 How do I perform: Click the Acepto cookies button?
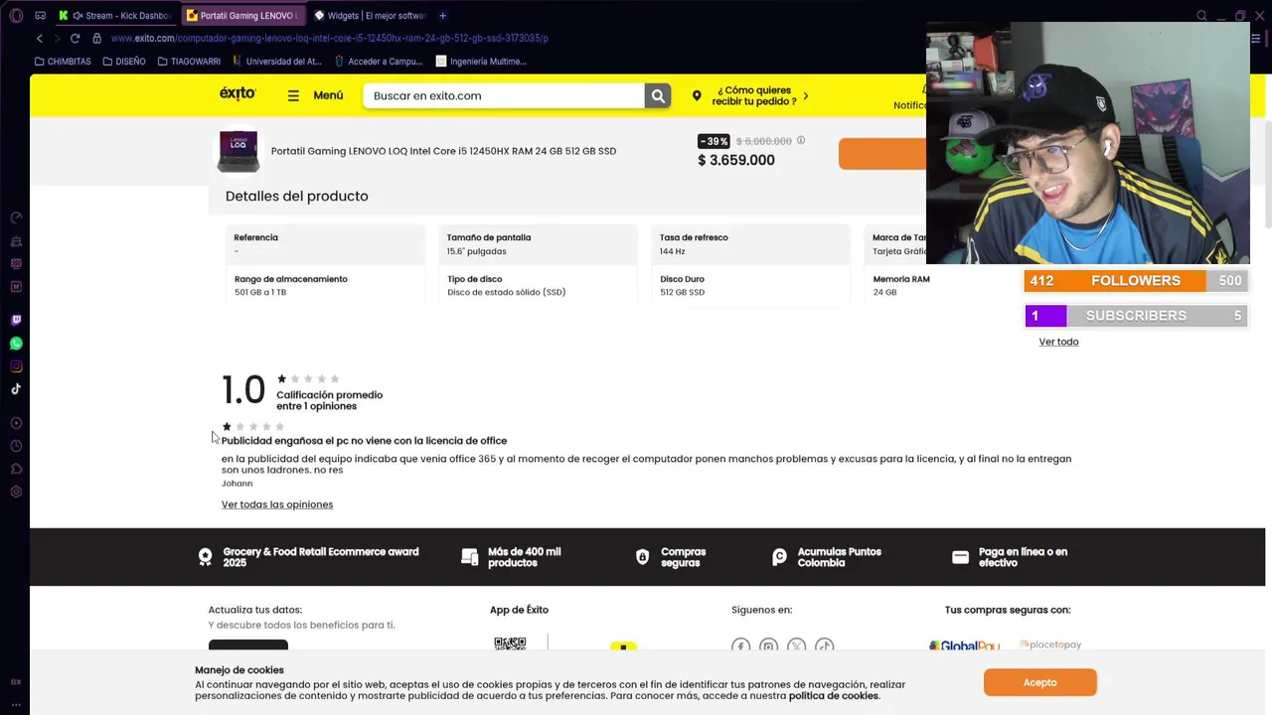1039,682
